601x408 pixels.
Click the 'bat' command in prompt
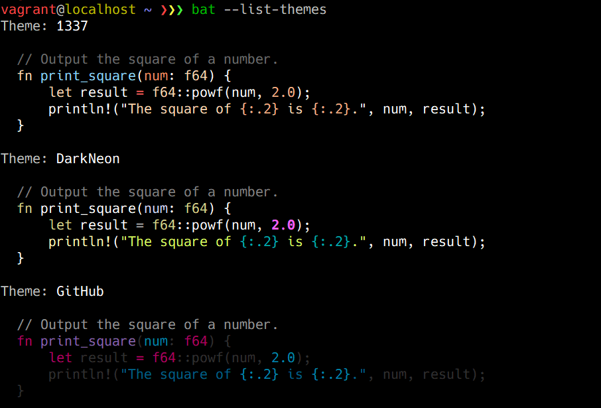pos(203,9)
